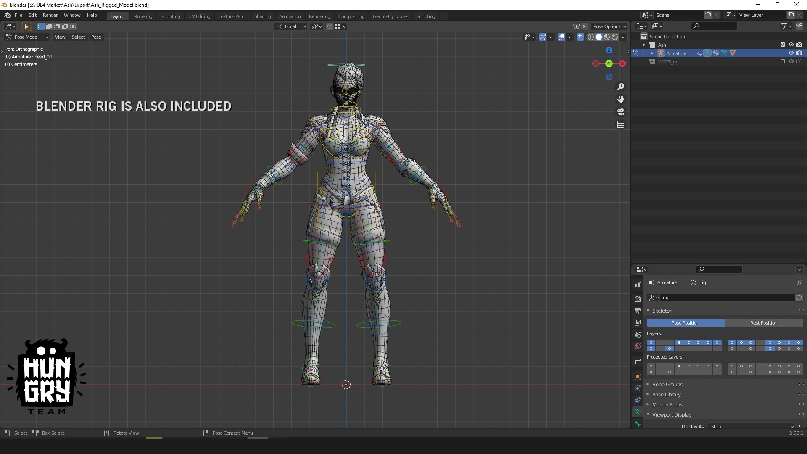Open the transform orientation dropdown showing Local
The height and width of the screenshot is (454, 807).
pyautogui.click(x=290, y=26)
